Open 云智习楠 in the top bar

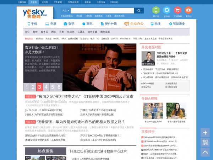[101, 2]
